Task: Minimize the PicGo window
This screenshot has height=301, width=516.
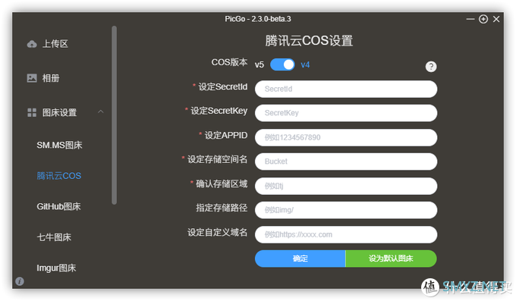Action: 470,19
